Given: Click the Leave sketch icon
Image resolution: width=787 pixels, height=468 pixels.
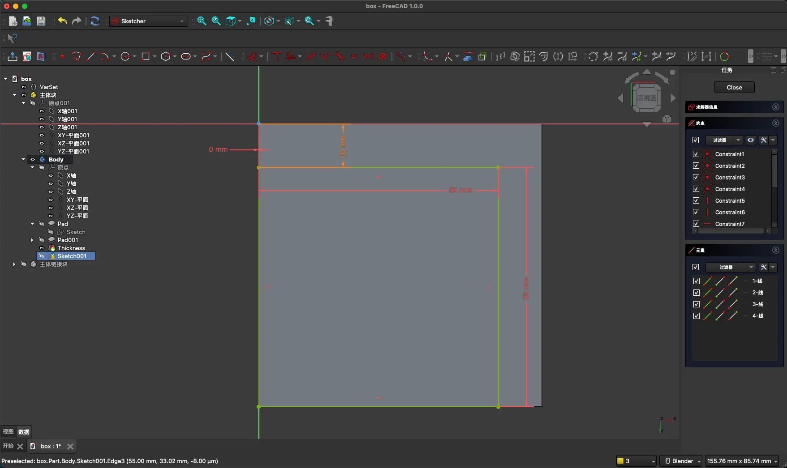Looking at the screenshot, I should [13, 56].
